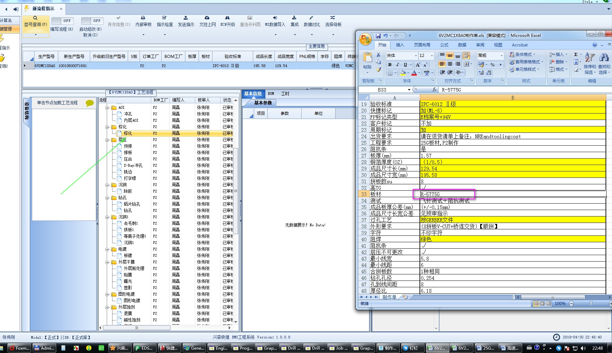
Task: Open the font size 12 dropdown
Action: (432, 56)
